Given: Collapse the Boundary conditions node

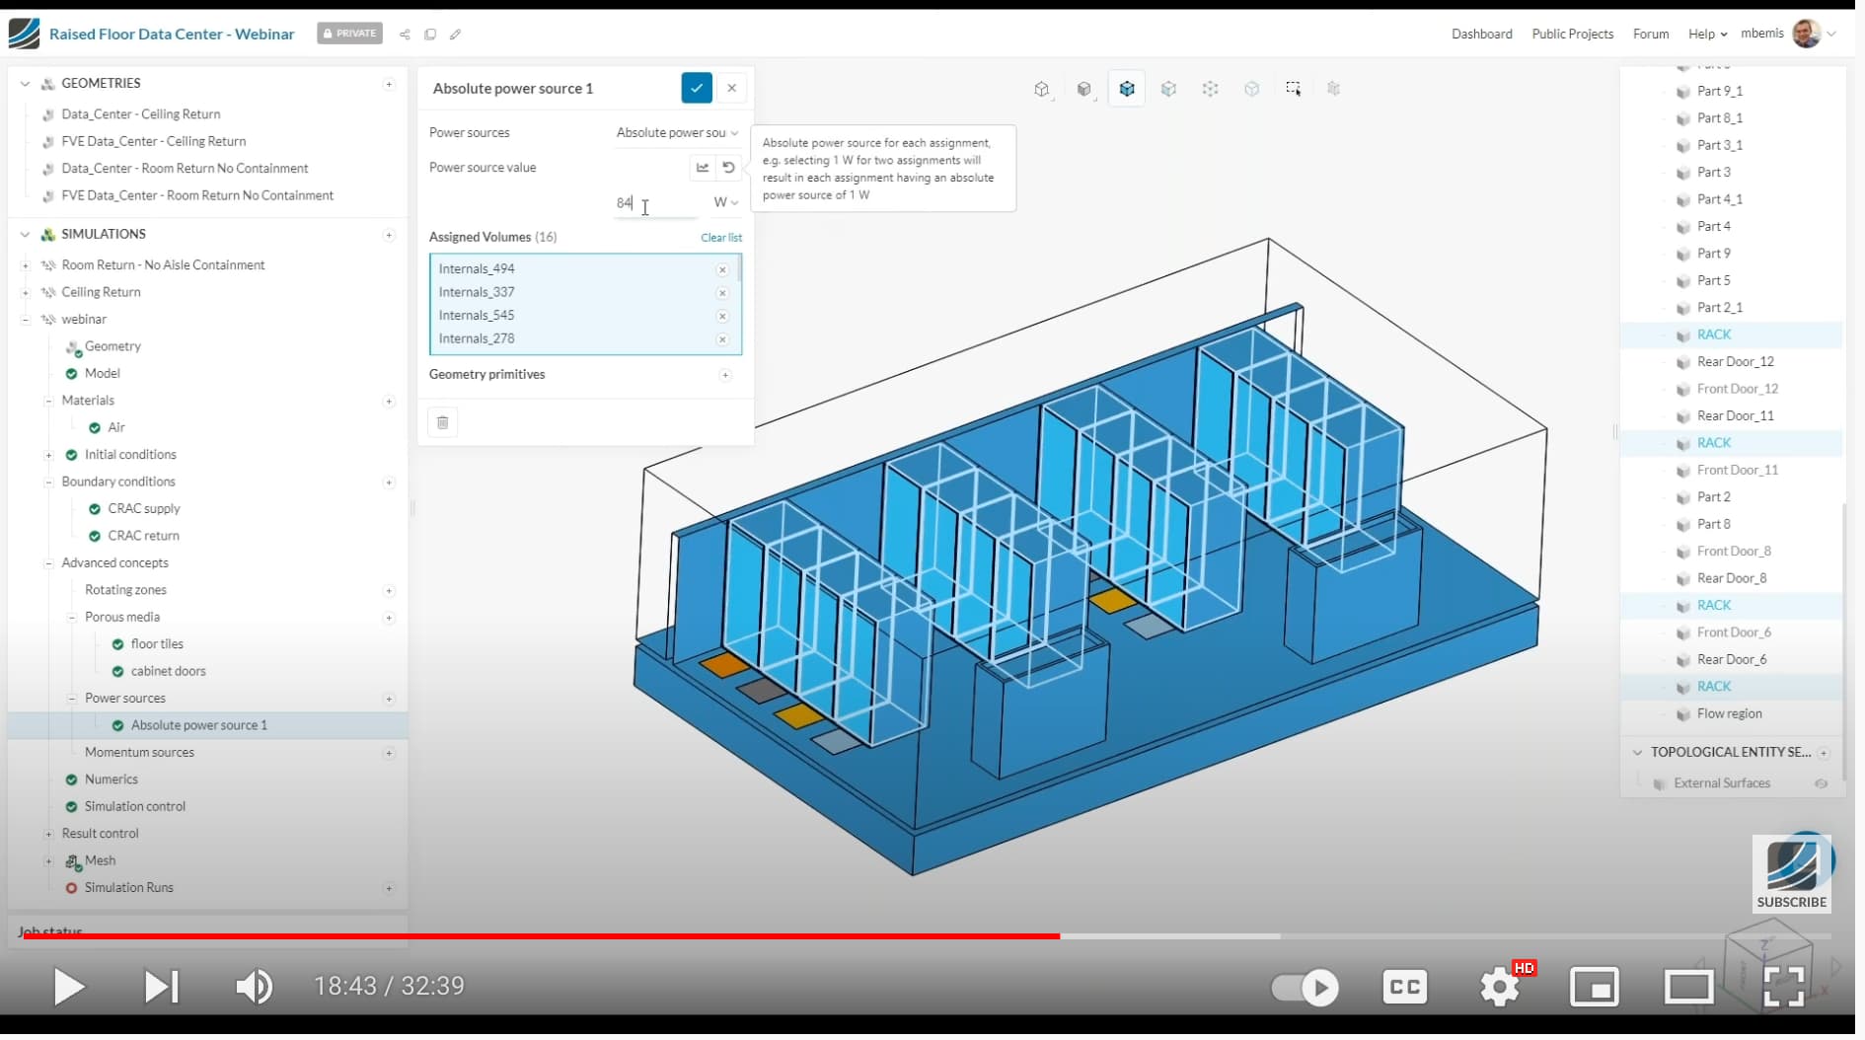Looking at the screenshot, I should coord(48,483).
